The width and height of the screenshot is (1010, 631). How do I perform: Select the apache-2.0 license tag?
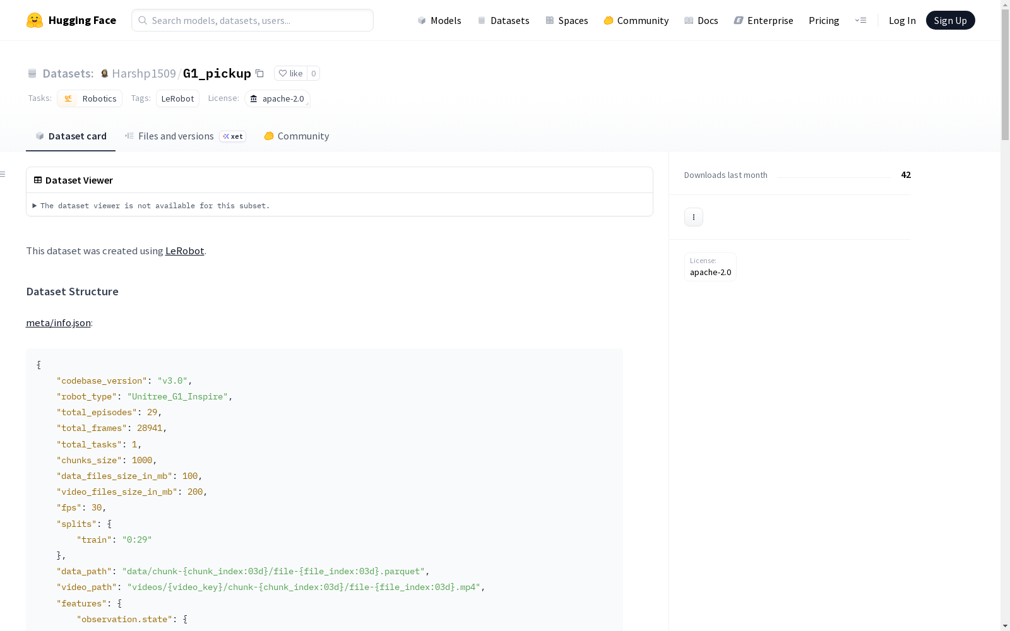[x=277, y=98]
